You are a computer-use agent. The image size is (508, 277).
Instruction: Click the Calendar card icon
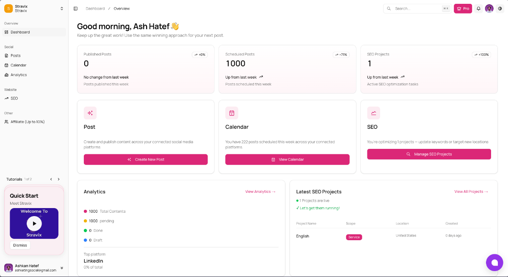(x=232, y=113)
